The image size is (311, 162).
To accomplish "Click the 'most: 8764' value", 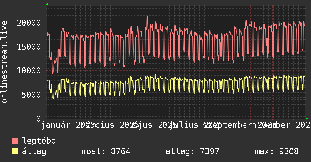I will [106, 151].
